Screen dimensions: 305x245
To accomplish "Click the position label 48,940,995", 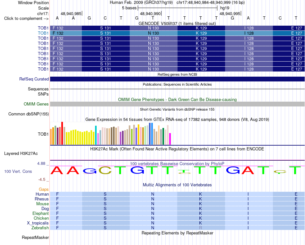I will click(230, 13).
